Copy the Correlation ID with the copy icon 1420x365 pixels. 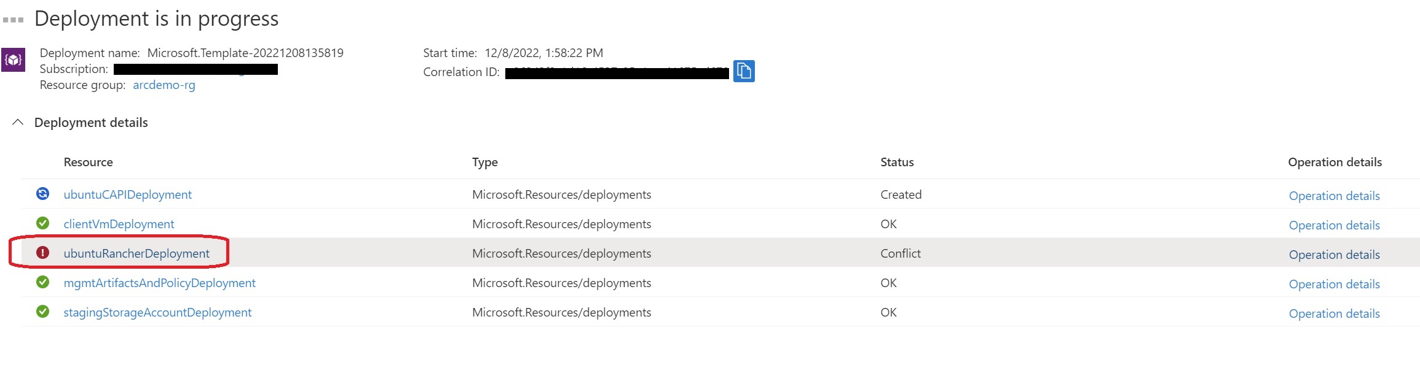[x=744, y=71]
